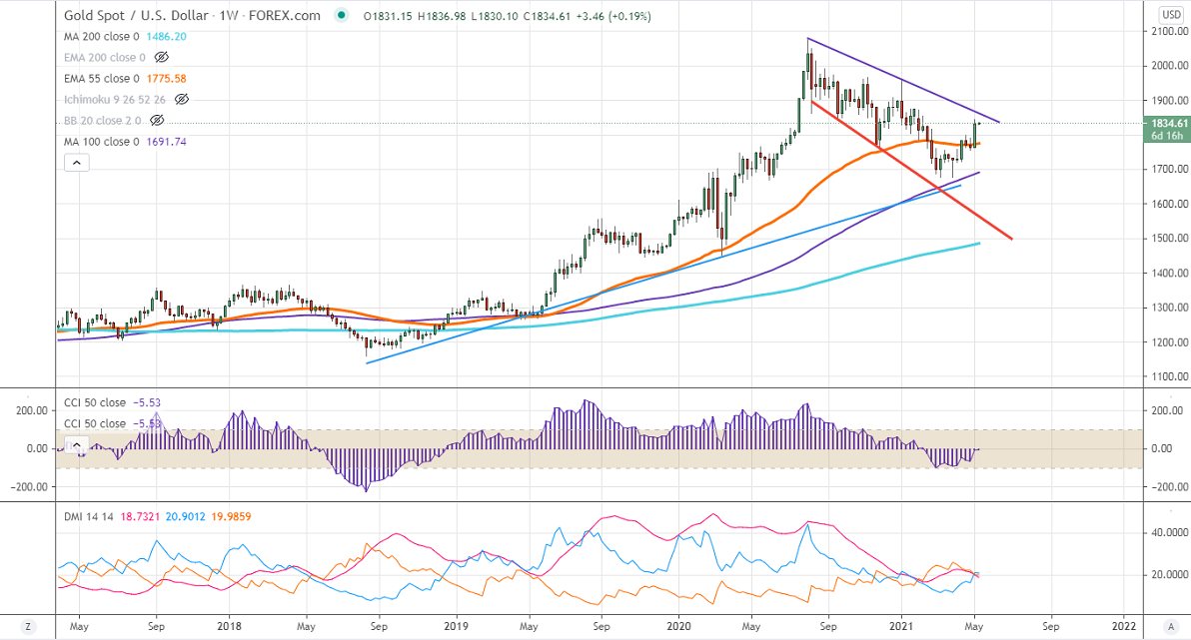Image resolution: width=1191 pixels, height=640 pixels.
Task: Click the 2022 label on the time axis
Action: 1123,626
